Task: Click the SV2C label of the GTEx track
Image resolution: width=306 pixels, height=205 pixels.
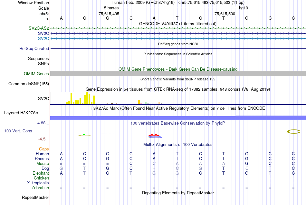Action: click(43, 98)
